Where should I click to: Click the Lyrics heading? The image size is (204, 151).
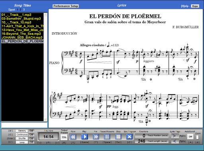coord(122,5)
